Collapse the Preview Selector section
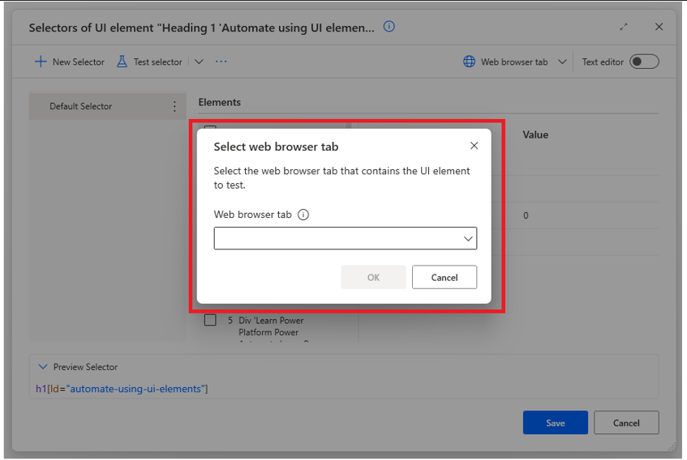This screenshot has width=687, height=460. click(42, 367)
